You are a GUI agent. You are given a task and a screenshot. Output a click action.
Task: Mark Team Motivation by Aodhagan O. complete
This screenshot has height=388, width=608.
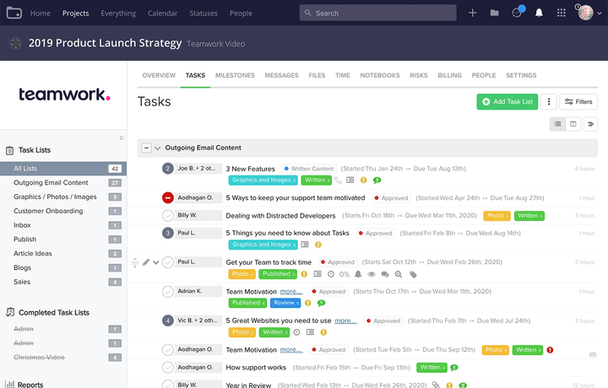pyautogui.click(x=168, y=350)
